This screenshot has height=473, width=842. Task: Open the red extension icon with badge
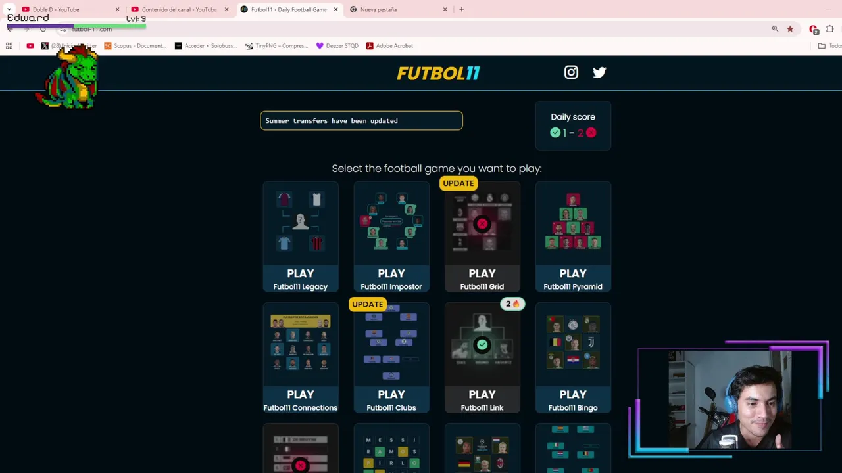(814, 30)
